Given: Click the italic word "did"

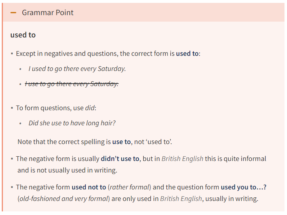Looking at the screenshot, I should tap(90, 108).
